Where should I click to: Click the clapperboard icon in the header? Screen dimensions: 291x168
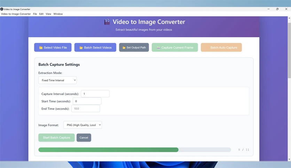point(107,22)
